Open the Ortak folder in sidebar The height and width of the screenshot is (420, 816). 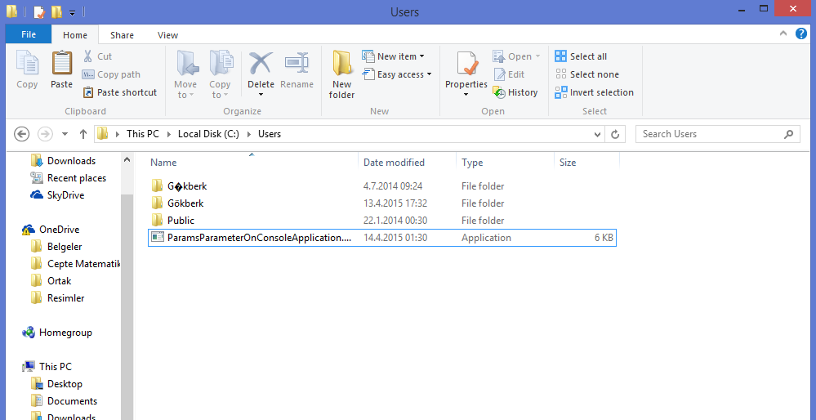pyautogui.click(x=51, y=281)
